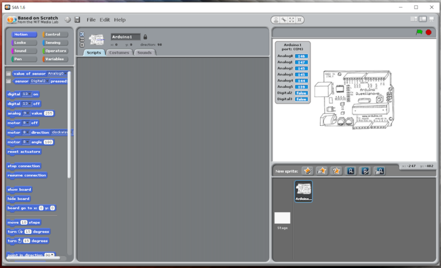
Task: Switch to presentation mode icon
Action: [x=431, y=19]
